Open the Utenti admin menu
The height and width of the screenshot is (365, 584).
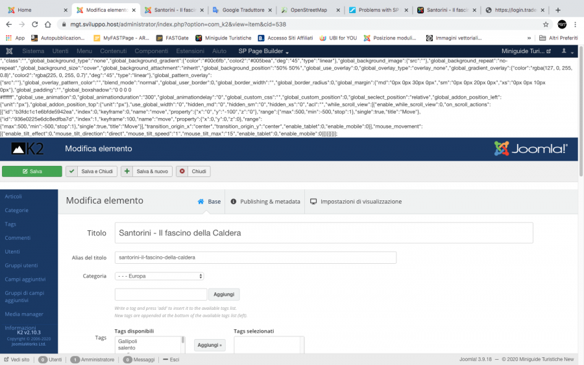click(60, 51)
